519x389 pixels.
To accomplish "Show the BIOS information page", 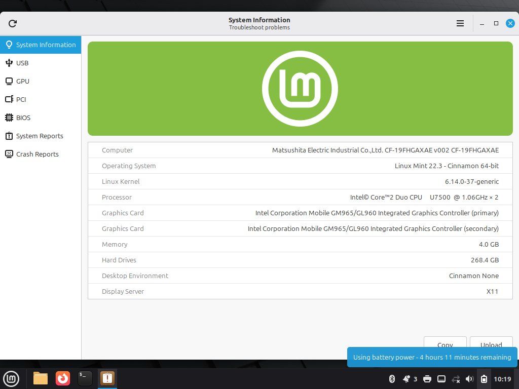I will 41,118.
